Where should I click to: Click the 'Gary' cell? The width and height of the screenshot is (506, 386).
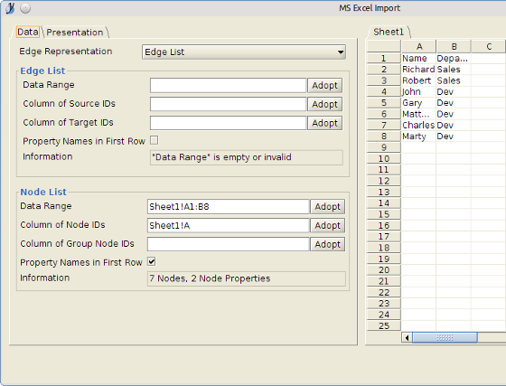pyautogui.click(x=418, y=103)
